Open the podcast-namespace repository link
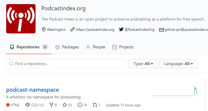Image resolution: width=208 pixels, height=111 pixels. tap(33, 90)
